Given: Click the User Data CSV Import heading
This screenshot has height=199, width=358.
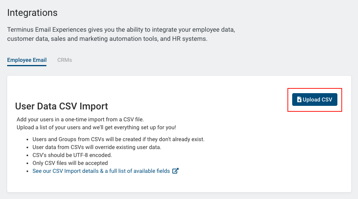Looking at the screenshot, I should pyautogui.click(x=61, y=106).
